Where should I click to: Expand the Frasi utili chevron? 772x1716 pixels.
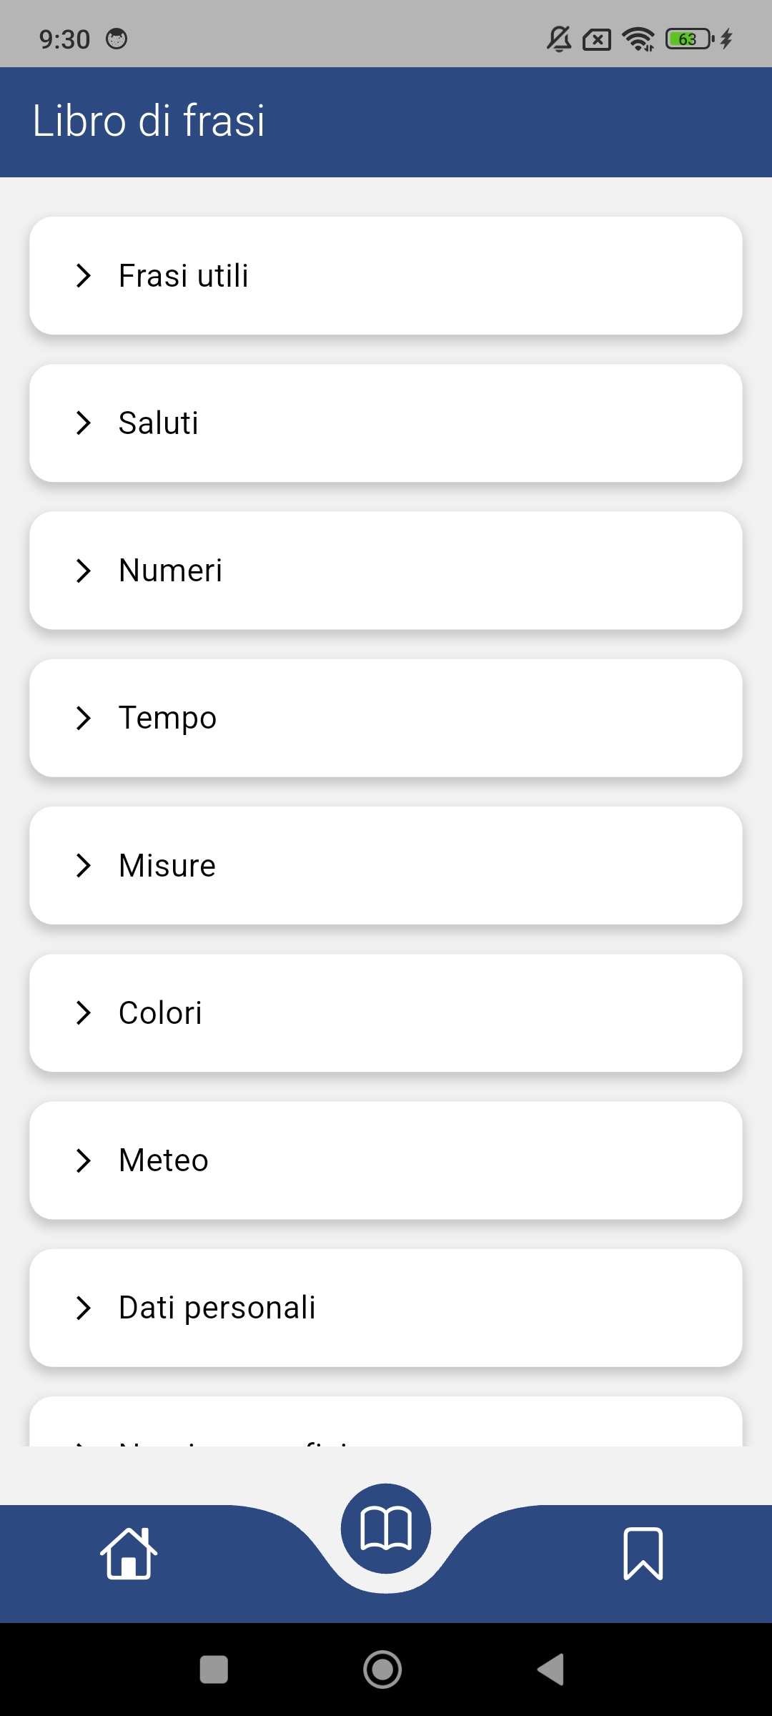(x=84, y=276)
